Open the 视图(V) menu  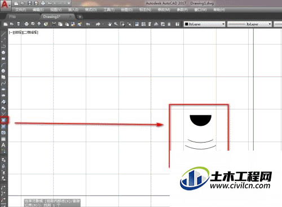pyautogui.click(x=56, y=10)
